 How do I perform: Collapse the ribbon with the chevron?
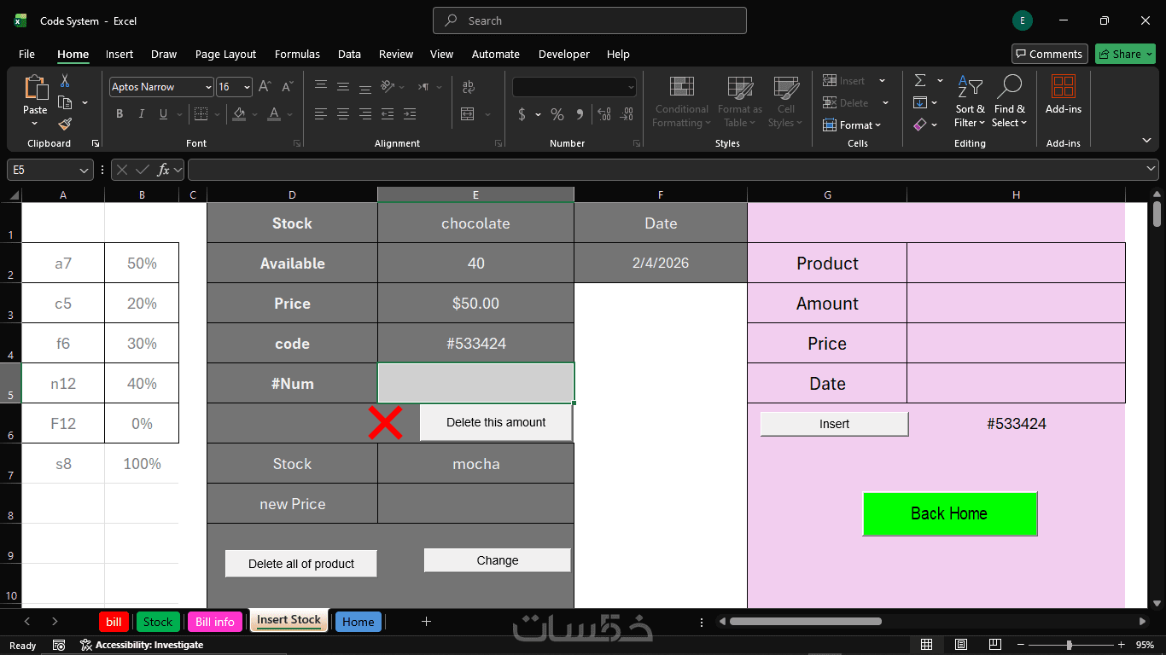pyautogui.click(x=1146, y=140)
